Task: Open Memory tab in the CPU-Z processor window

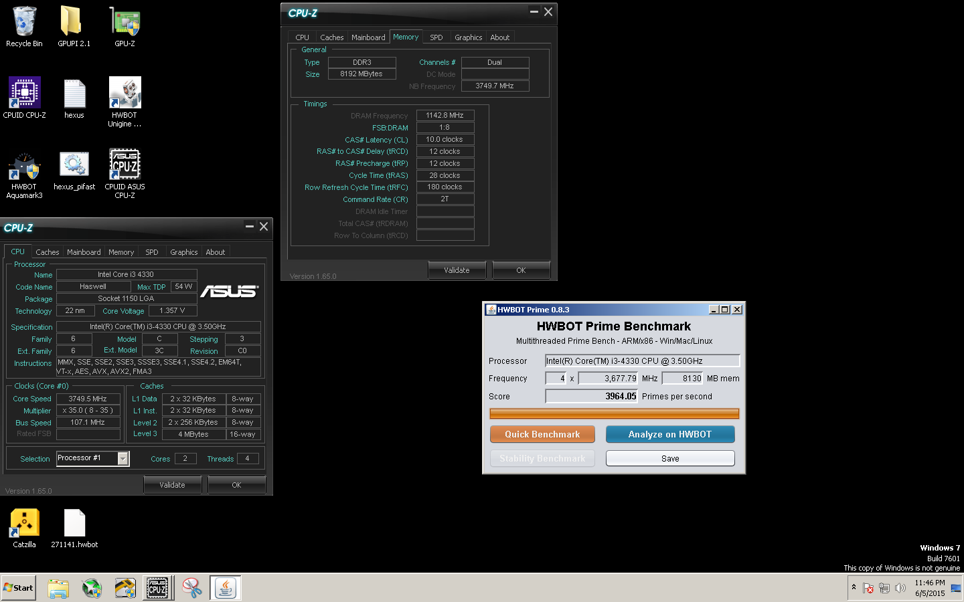Action: (121, 252)
